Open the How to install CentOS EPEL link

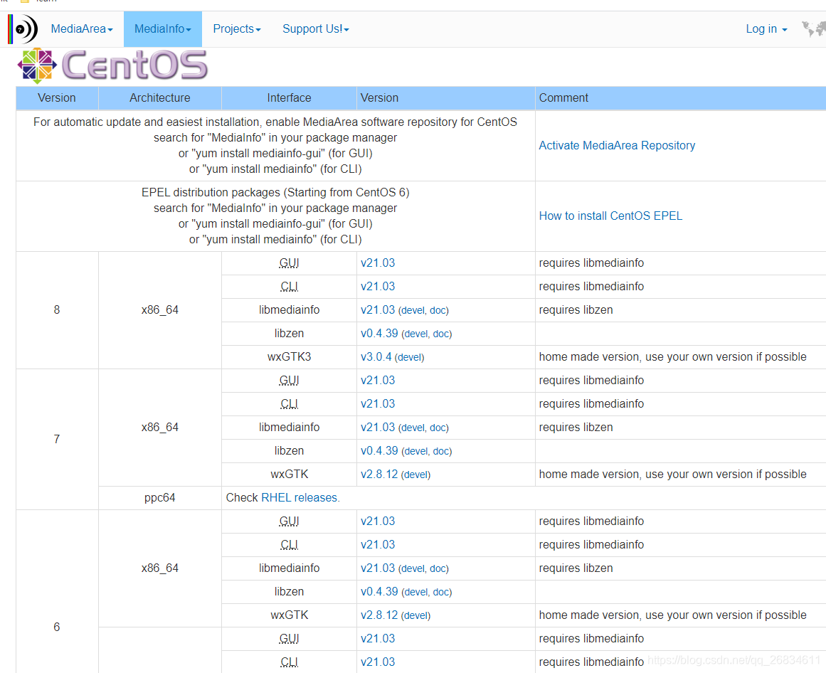[610, 216]
